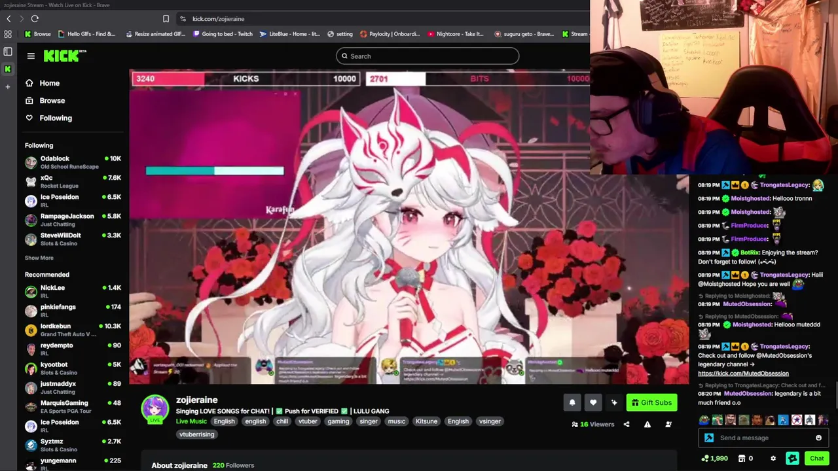This screenshot has height=471, width=838.
Task: Focus the Send a message input
Action: tap(763, 438)
